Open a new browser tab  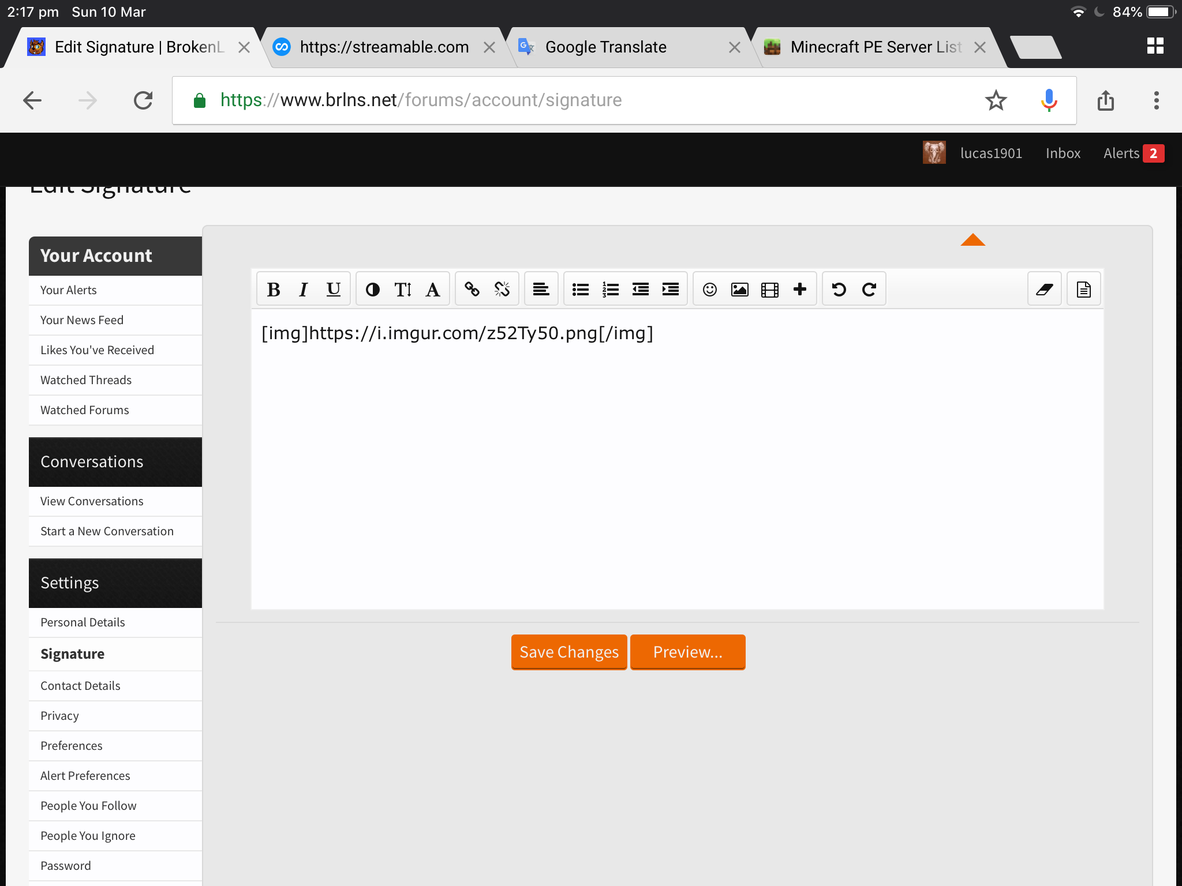point(1036,47)
